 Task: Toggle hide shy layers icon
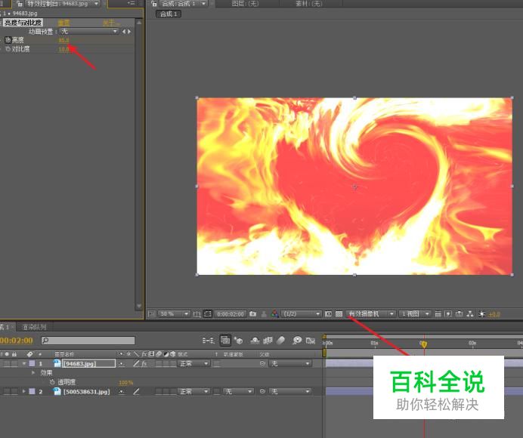coord(255,341)
